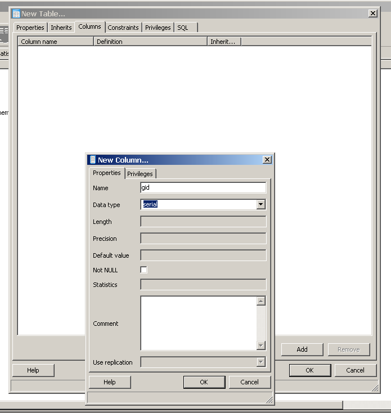
Task: Click inside the Comment text area
Action: point(198,323)
